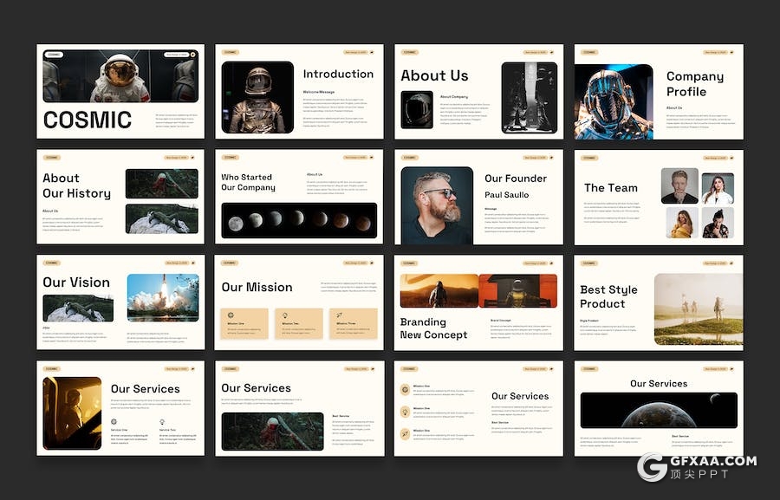Click the COSMIC tag on the cover slide
The width and height of the screenshot is (780, 500).
[x=54, y=55]
